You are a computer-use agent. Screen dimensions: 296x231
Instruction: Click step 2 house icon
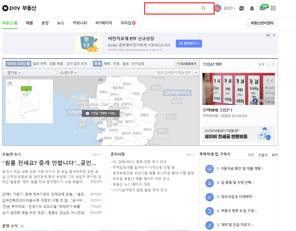[210, 183]
